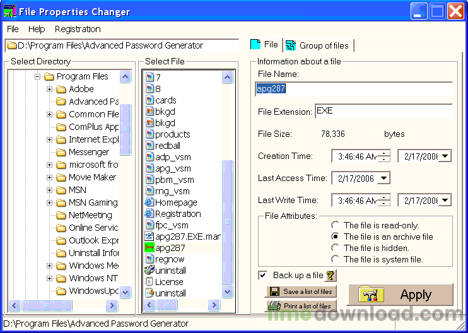Viewport: 468px width, 333px height.
Task: Click the icon beside adp_vsm file
Action: point(149,157)
